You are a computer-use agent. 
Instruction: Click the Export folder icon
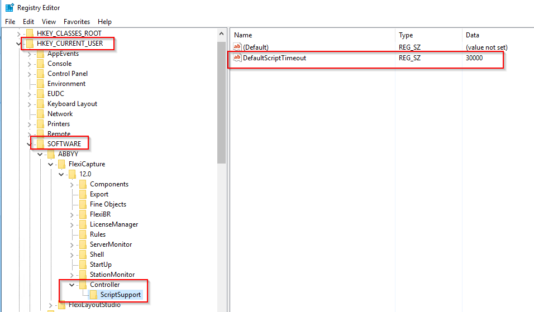pyautogui.click(x=83, y=194)
